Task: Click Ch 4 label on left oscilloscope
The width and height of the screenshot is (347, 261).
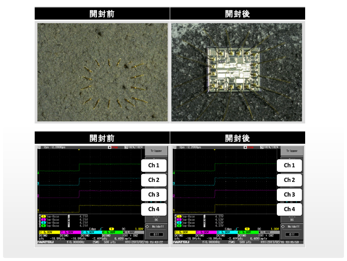Action: (x=154, y=209)
